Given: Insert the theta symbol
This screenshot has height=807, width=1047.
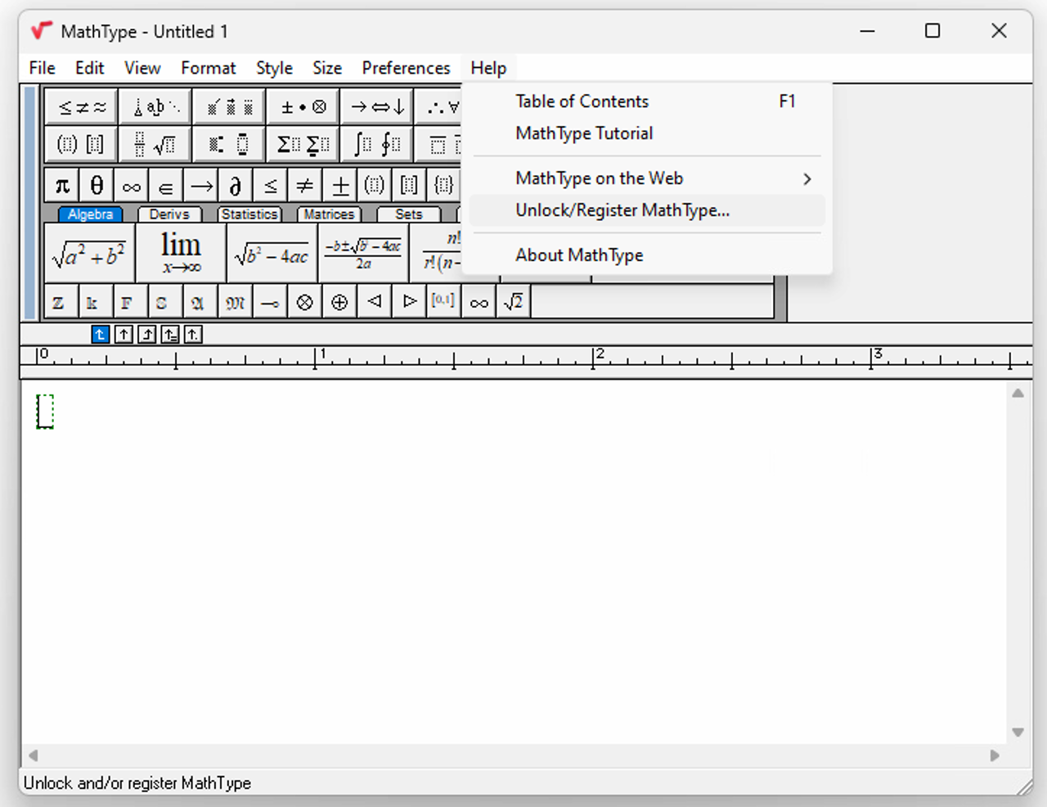Looking at the screenshot, I should pos(97,186).
